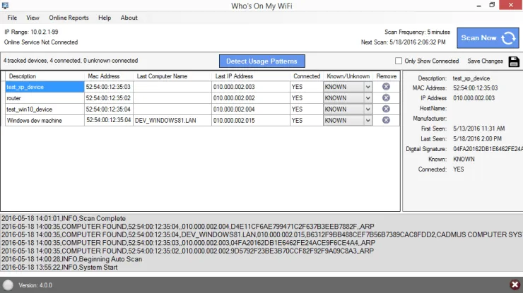Screen dimensions: 523x293
Task: Open the Online Reports menu
Action: click(x=69, y=18)
